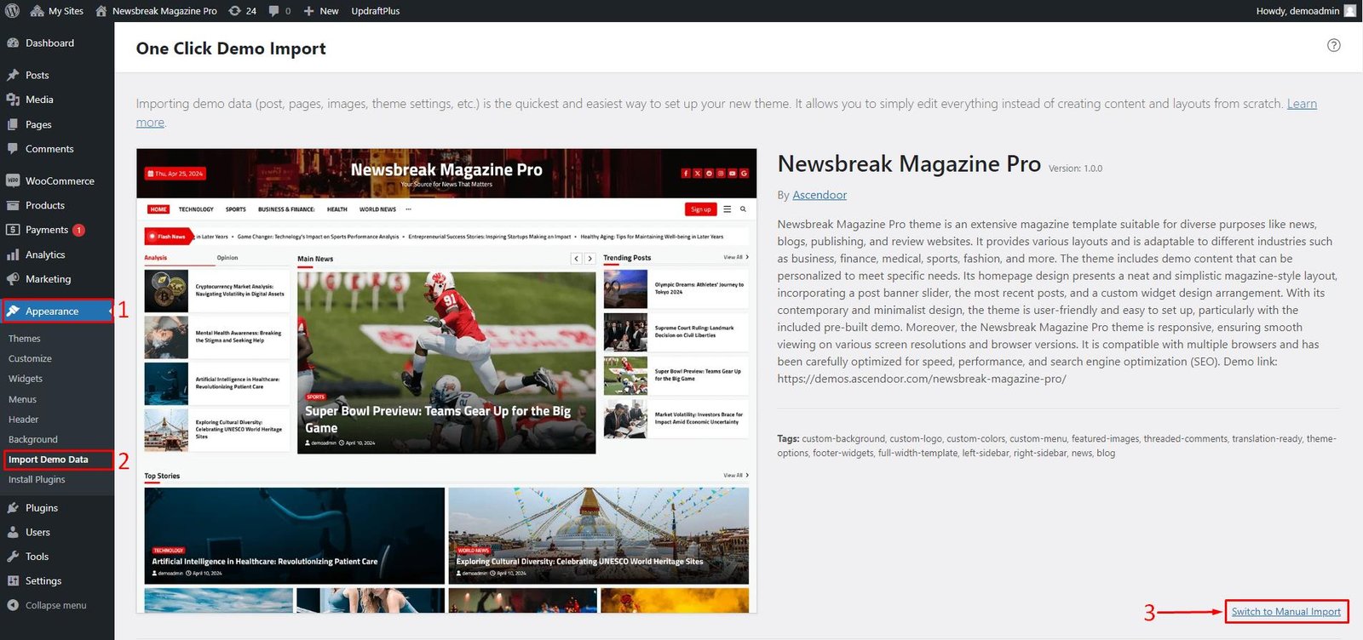Open the Widgets submenu item

coord(26,379)
